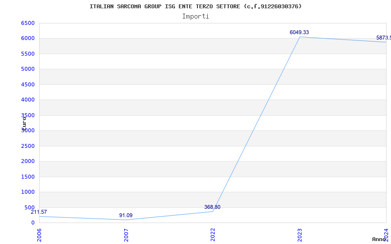
Task: Click the 6000 y-axis tick label
Action: (x=28, y=39)
